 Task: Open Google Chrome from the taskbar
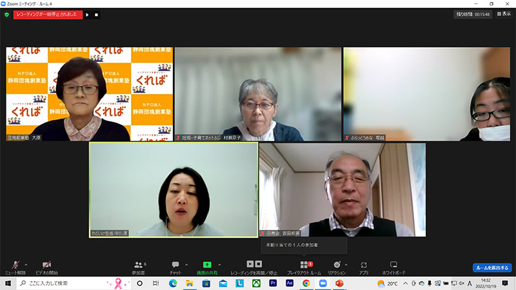click(x=306, y=283)
